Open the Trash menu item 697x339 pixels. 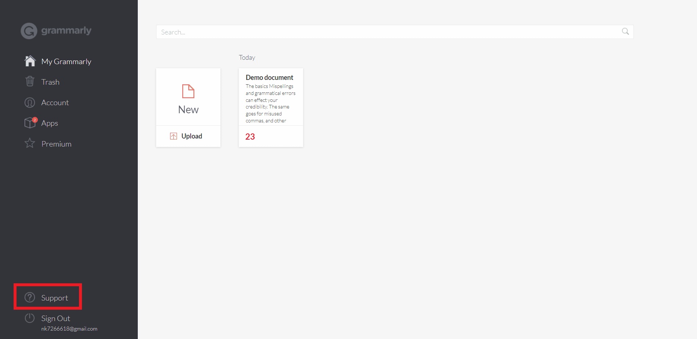tap(50, 82)
